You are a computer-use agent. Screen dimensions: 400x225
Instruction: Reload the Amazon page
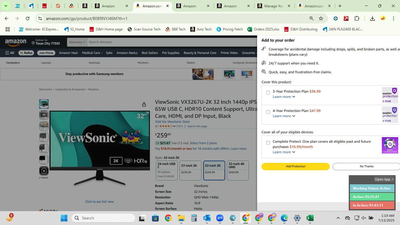(x=28, y=18)
